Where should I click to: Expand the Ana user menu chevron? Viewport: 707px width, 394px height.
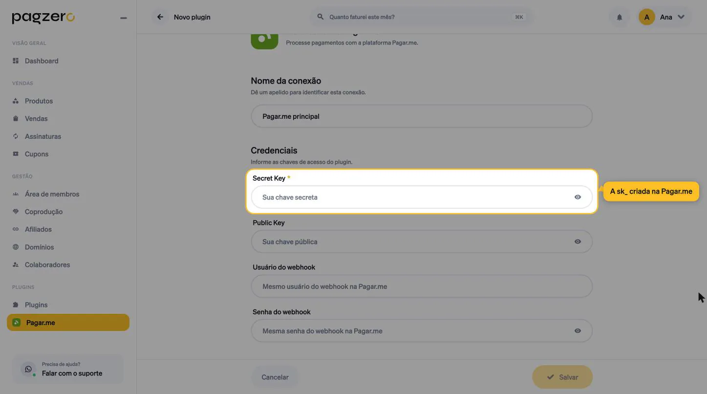(682, 17)
